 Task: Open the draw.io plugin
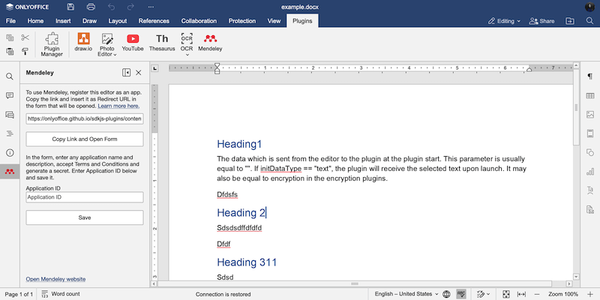pos(84,42)
